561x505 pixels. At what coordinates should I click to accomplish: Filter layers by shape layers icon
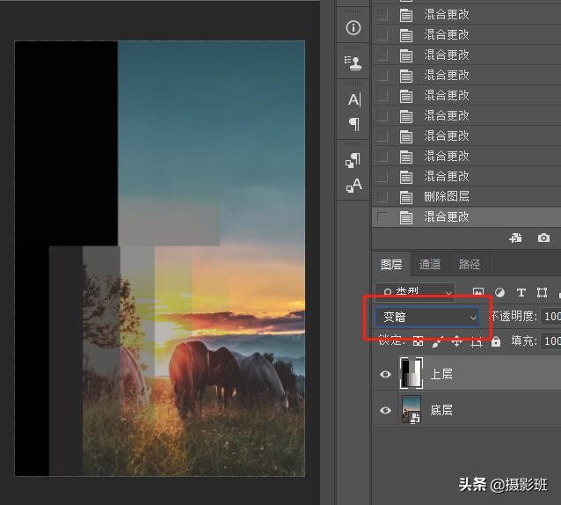[542, 293]
